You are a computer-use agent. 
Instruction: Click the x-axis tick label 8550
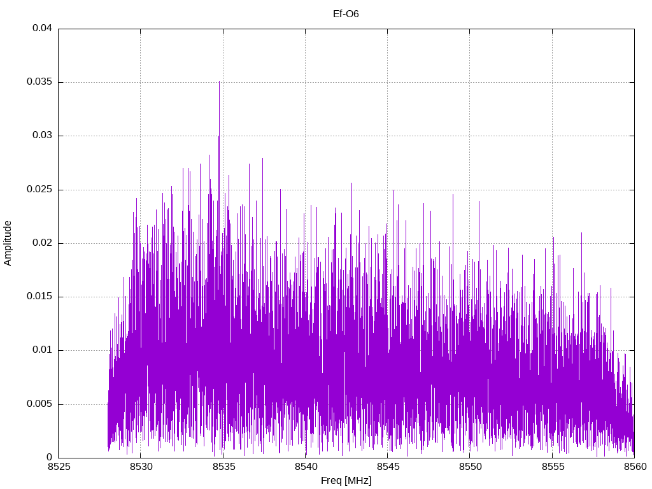(x=471, y=467)
